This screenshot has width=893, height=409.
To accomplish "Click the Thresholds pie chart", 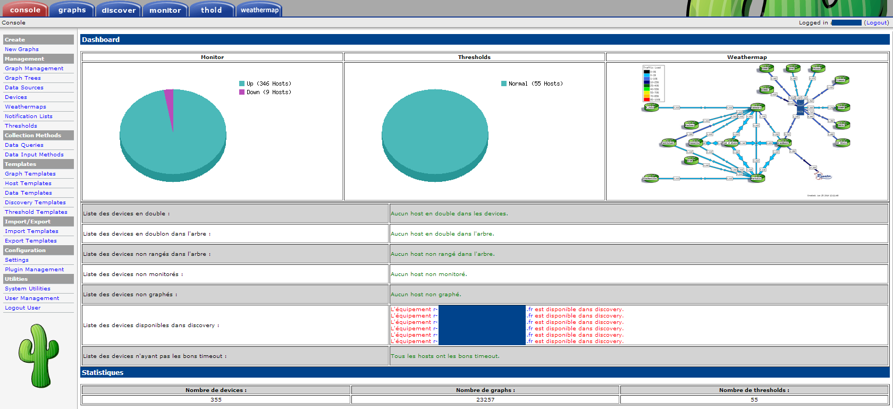I will (435, 135).
